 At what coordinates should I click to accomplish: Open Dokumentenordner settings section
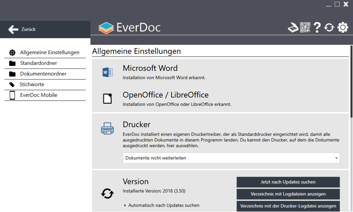click(43, 74)
